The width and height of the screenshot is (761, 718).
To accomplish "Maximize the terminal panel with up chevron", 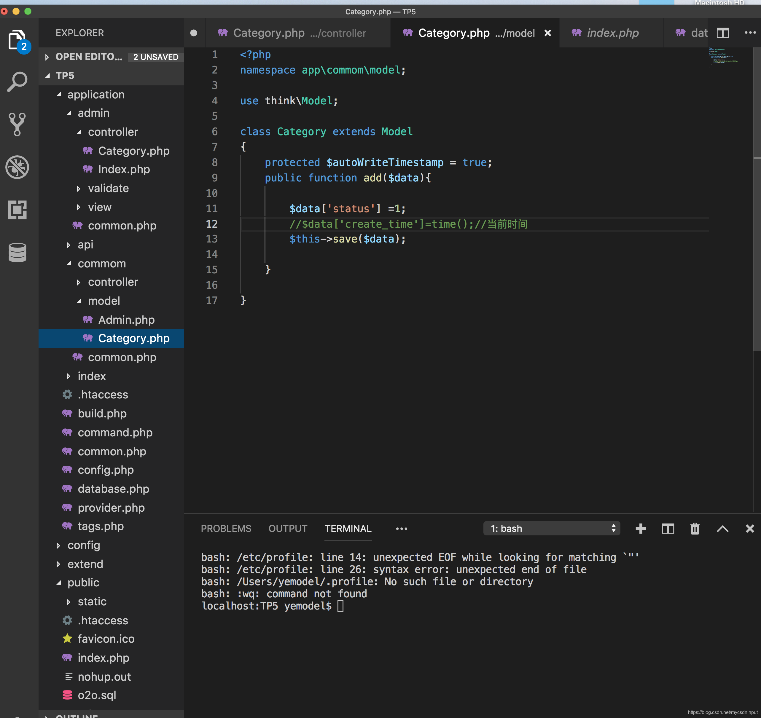I will [722, 529].
